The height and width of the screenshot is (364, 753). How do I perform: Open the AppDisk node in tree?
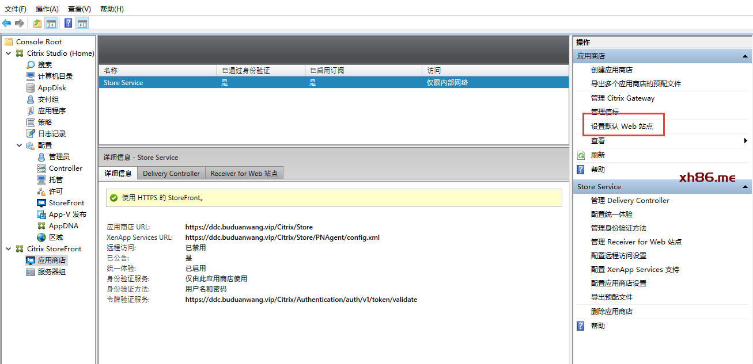coord(46,87)
